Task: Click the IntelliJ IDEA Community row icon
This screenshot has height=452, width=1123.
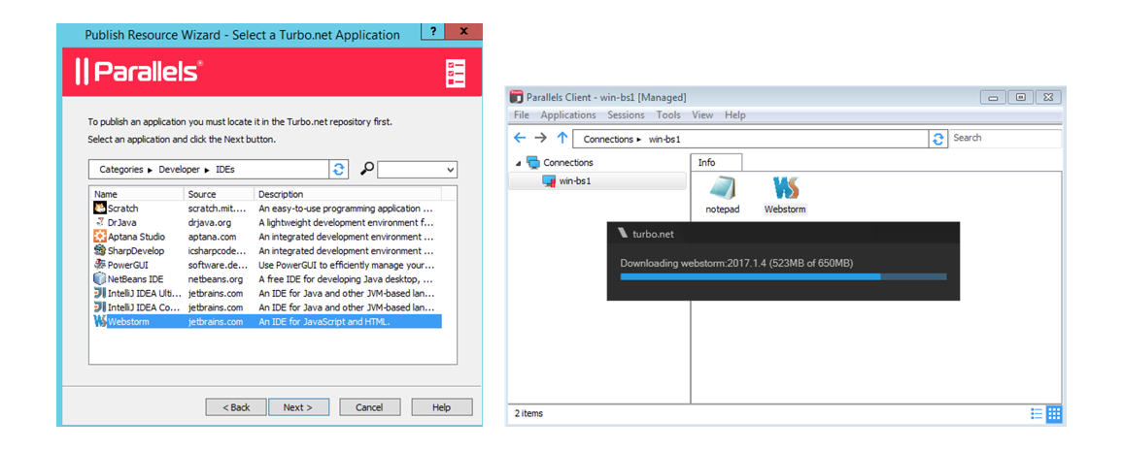Action: coord(100,307)
